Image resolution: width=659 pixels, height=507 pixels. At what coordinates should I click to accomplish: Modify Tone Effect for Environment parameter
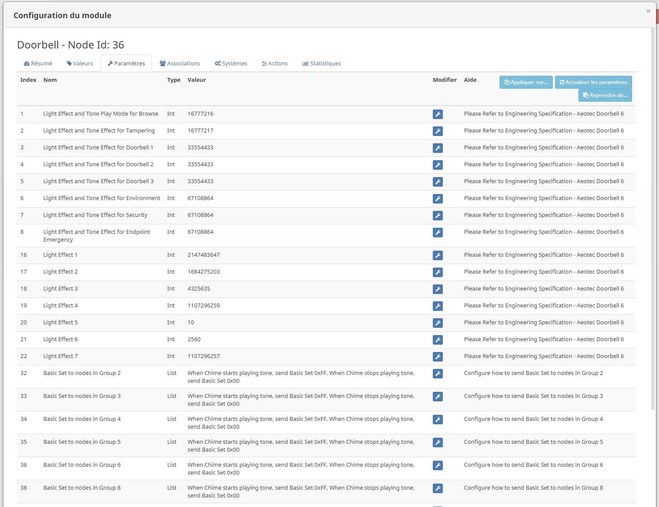click(438, 199)
